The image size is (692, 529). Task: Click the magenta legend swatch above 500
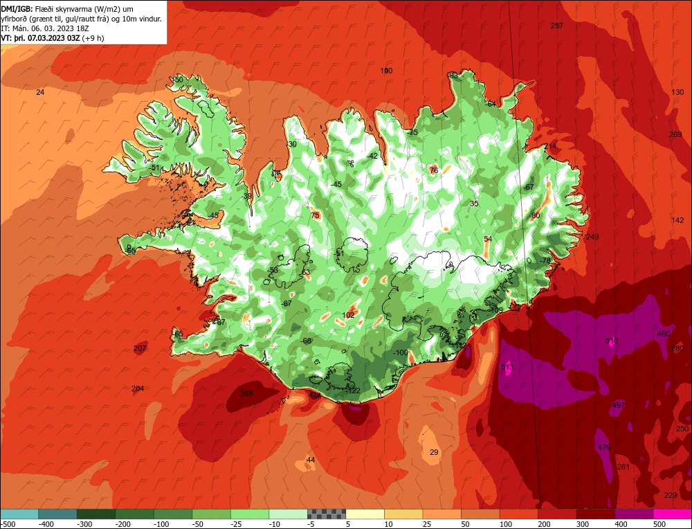(672, 514)
